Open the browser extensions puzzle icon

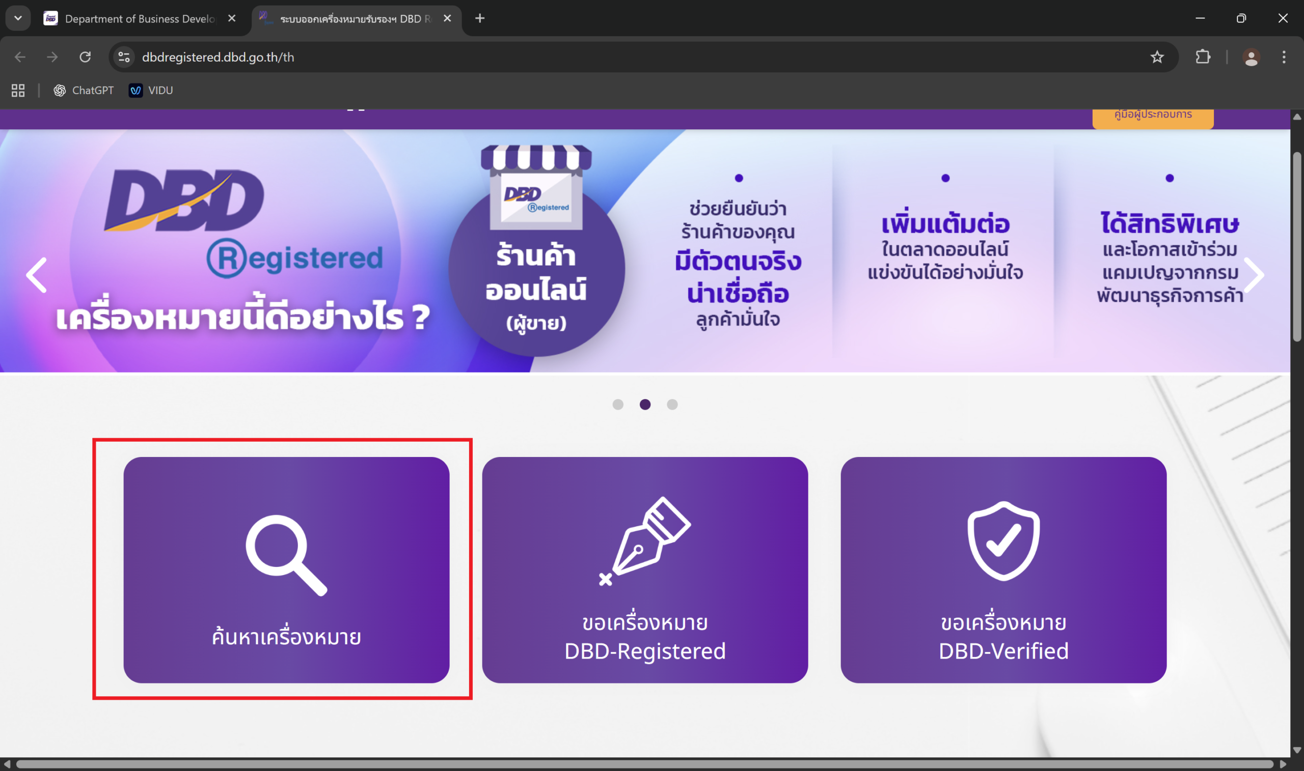[x=1203, y=57]
